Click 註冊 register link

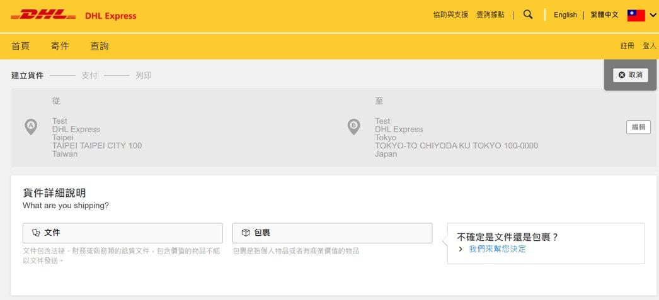627,46
